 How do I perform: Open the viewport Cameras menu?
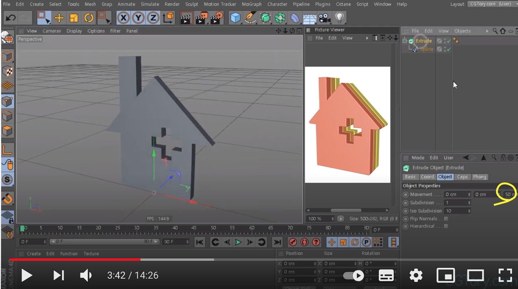(x=52, y=31)
